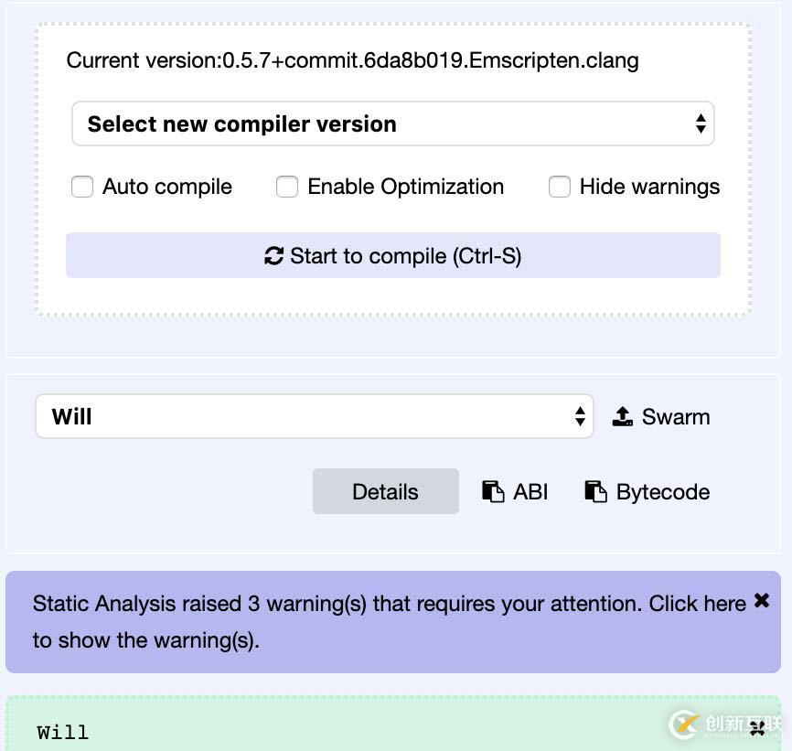This screenshot has height=751, width=792.
Task: Copy Bytecode using the clipboard icon
Action: [595, 492]
